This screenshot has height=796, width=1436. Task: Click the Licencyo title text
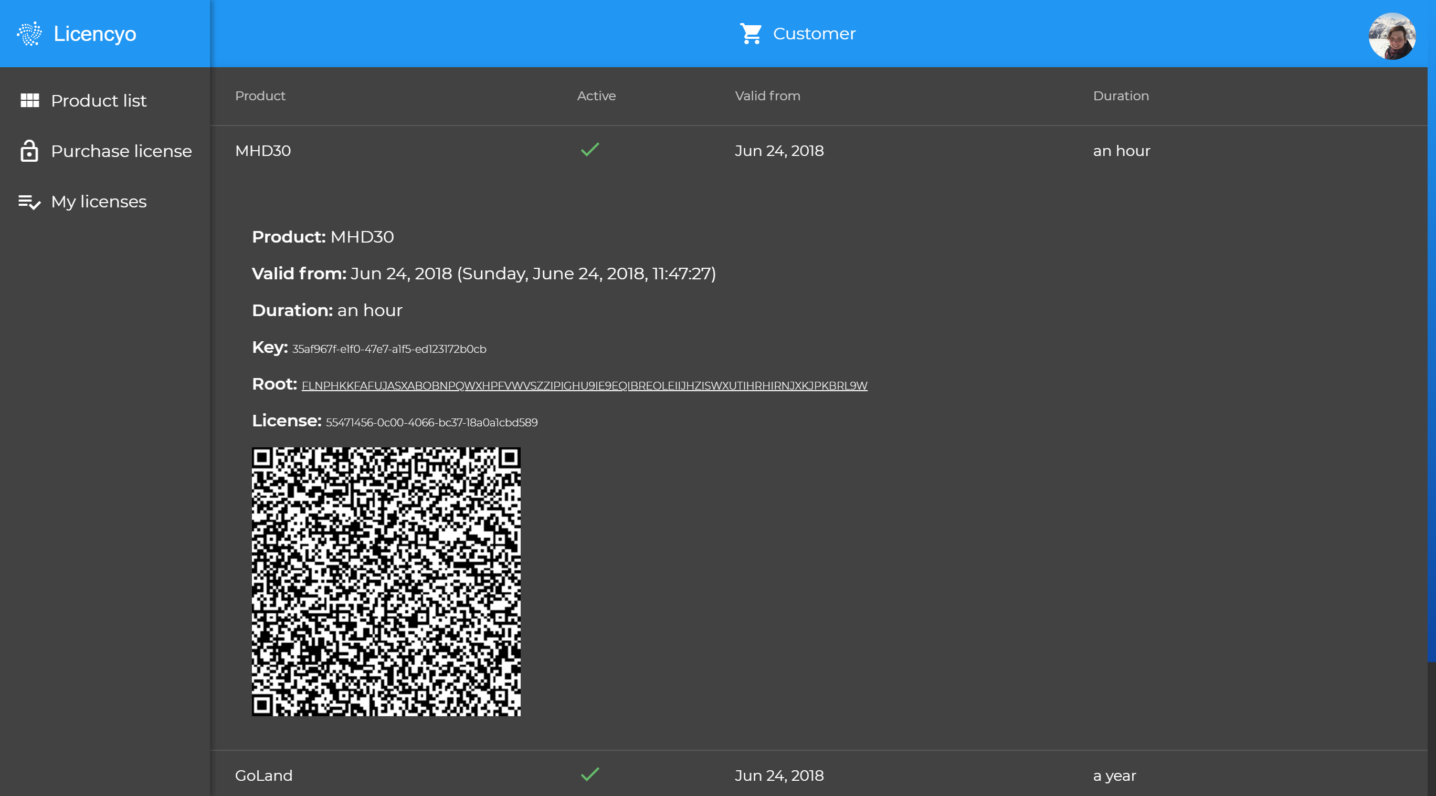tap(95, 34)
